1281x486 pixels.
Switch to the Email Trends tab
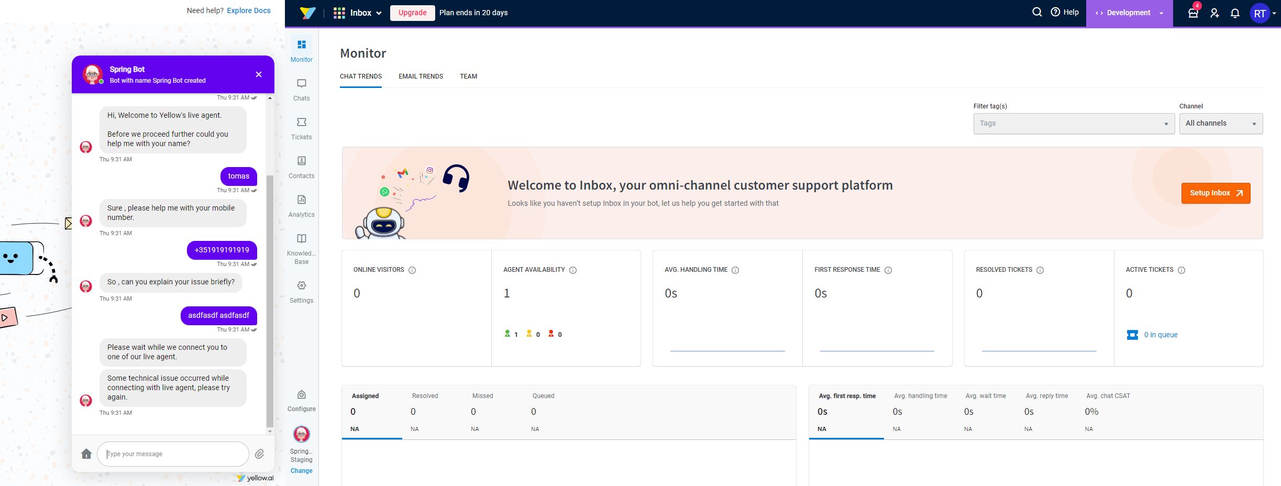pos(421,76)
